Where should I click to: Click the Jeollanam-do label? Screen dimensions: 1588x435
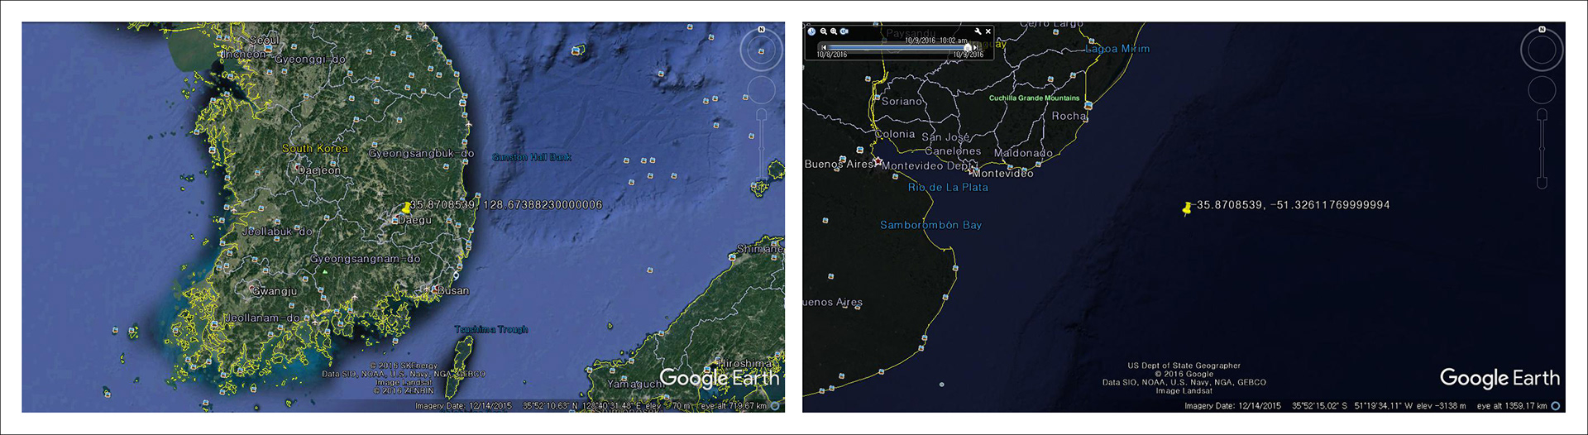(262, 318)
